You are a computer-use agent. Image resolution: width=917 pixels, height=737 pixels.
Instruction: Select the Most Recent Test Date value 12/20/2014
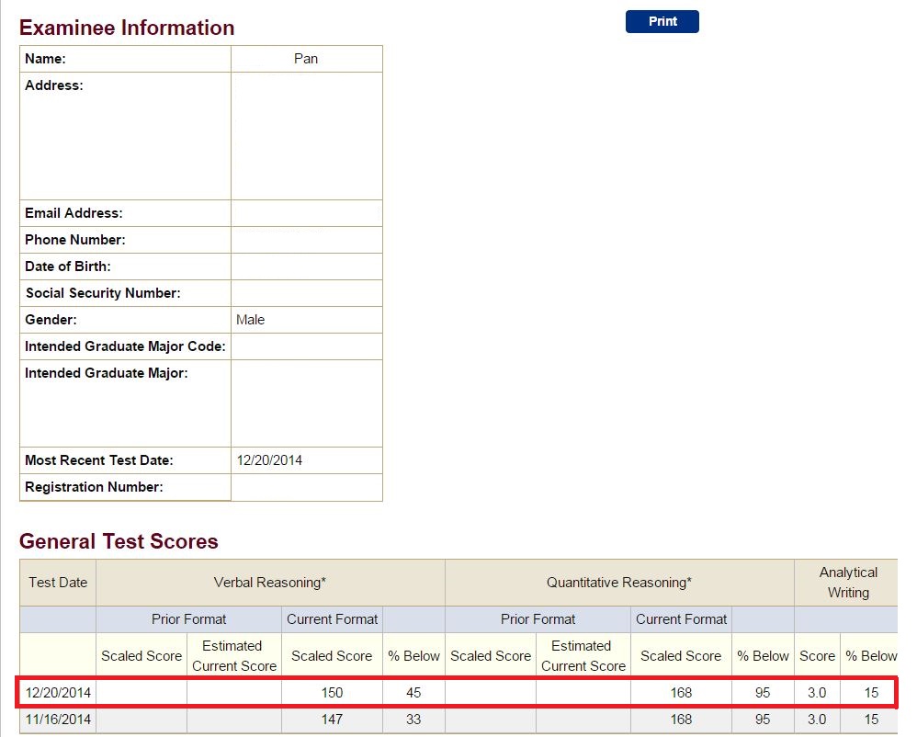(269, 460)
